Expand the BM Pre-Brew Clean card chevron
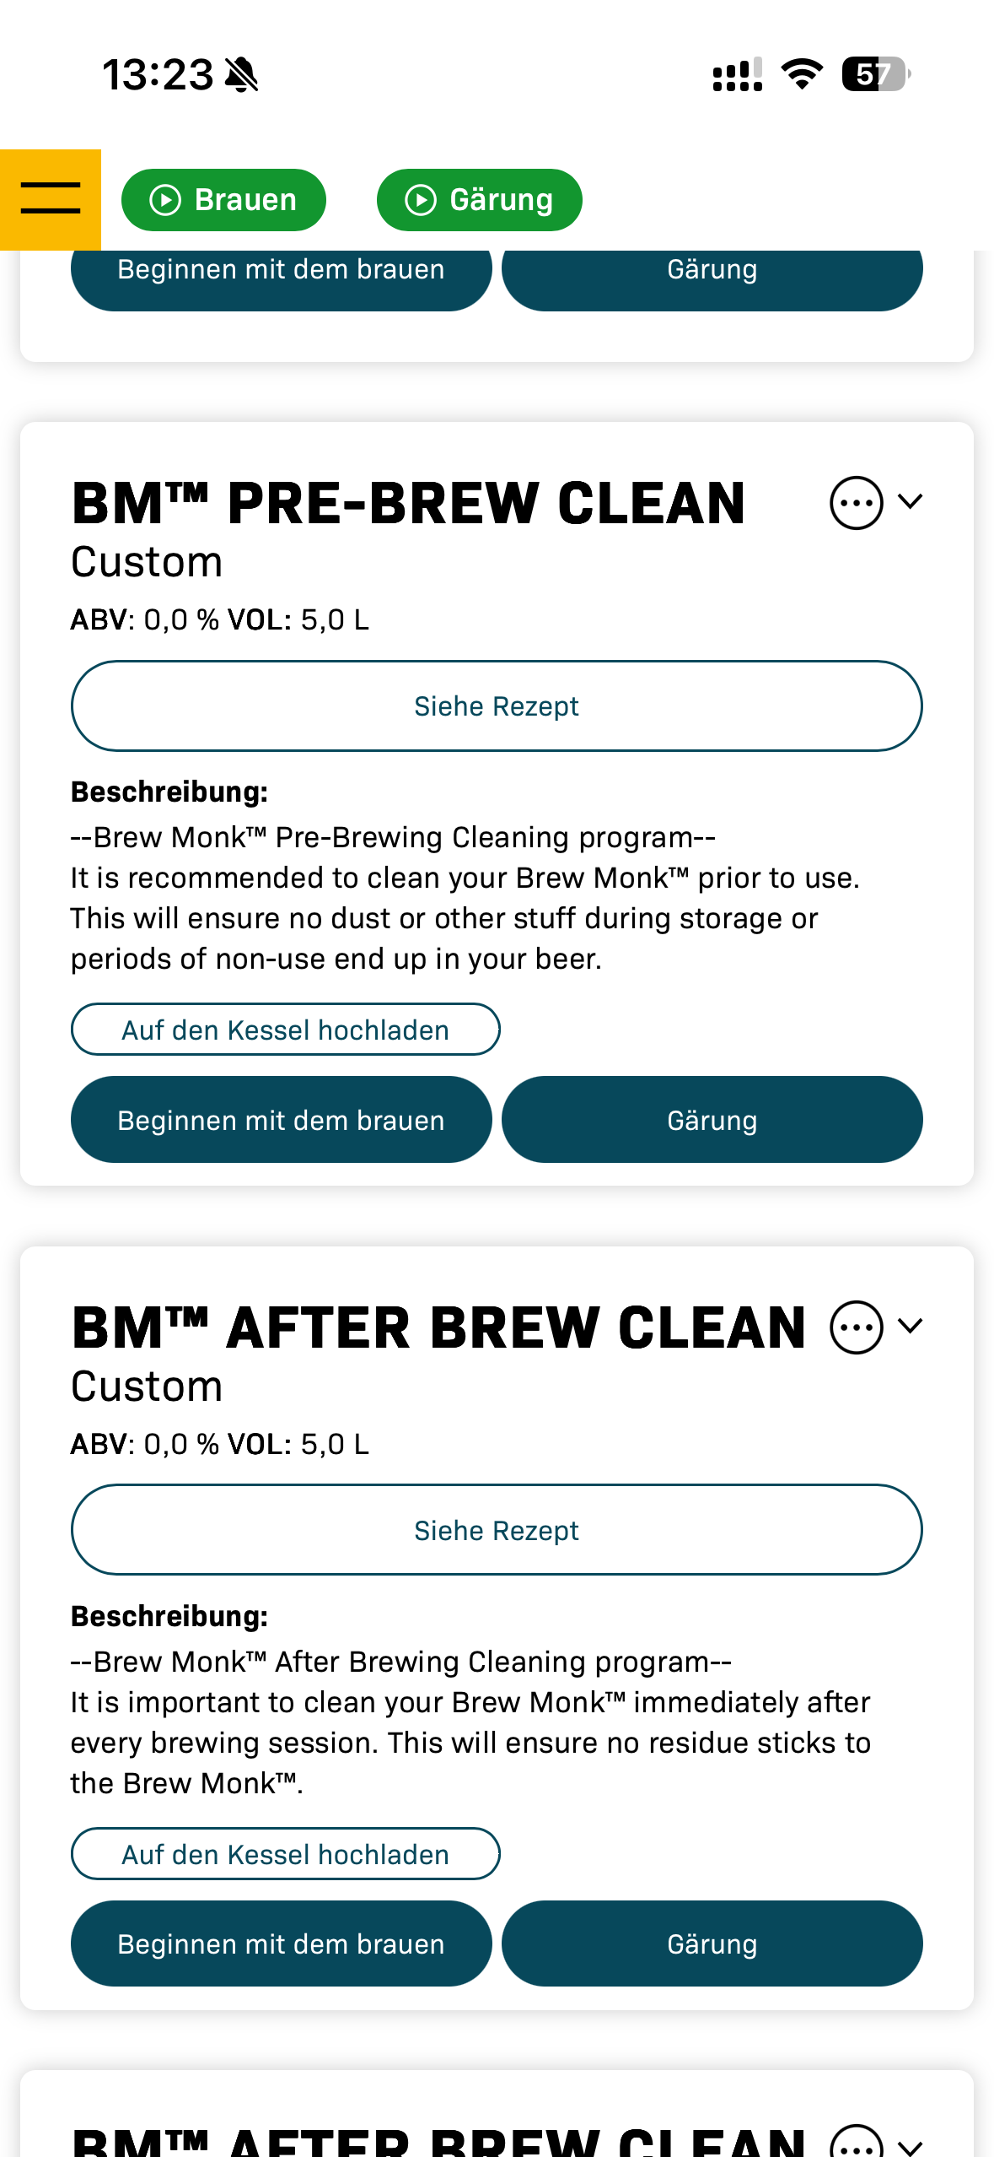The width and height of the screenshot is (994, 2157). tap(911, 501)
